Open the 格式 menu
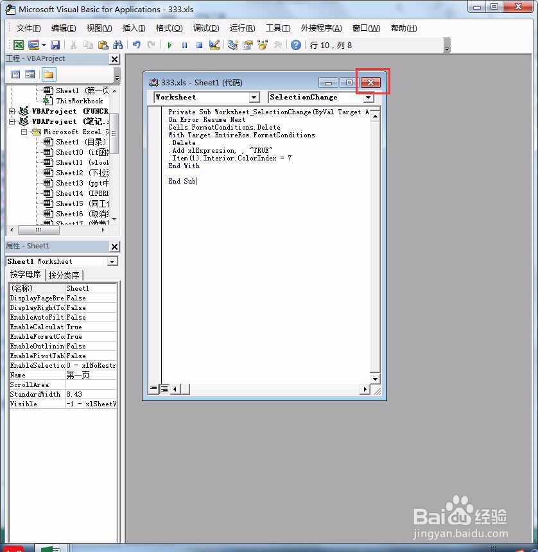This screenshot has height=552, width=538. [169, 28]
